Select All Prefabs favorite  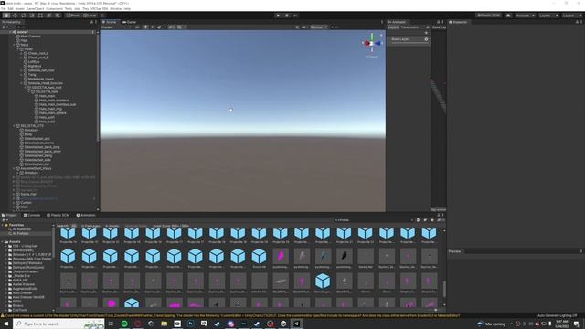pos(20,234)
